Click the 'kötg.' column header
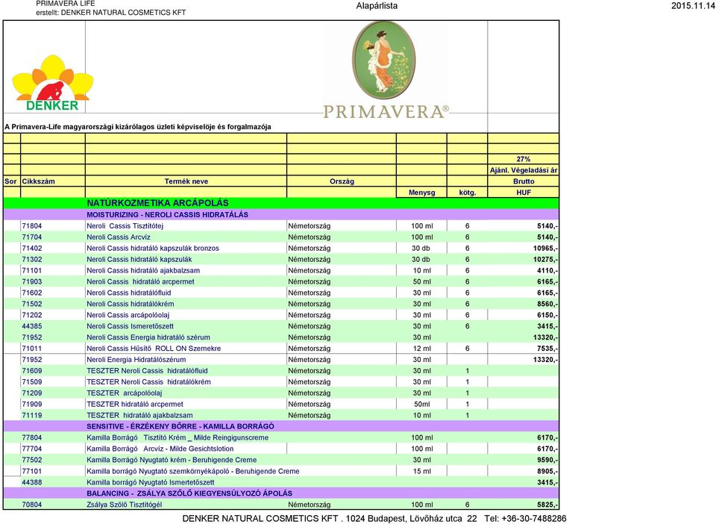The height and width of the screenshot is (524, 716). [x=467, y=193]
